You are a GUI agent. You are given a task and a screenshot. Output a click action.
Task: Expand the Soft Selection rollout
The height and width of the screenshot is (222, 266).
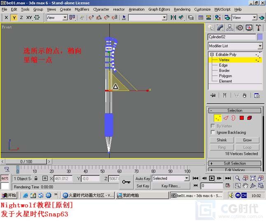(x=235, y=164)
